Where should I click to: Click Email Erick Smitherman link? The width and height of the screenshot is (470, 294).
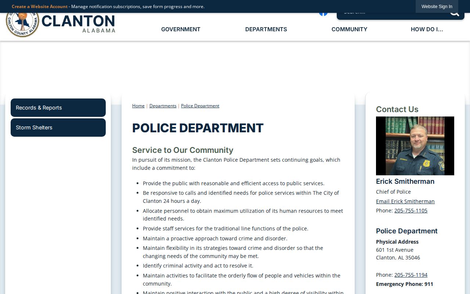coord(405,201)
